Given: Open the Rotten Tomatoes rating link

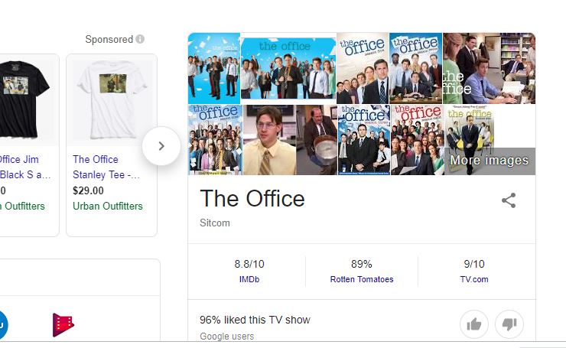Looking at the screenshot, I should (x=362, y=279).
